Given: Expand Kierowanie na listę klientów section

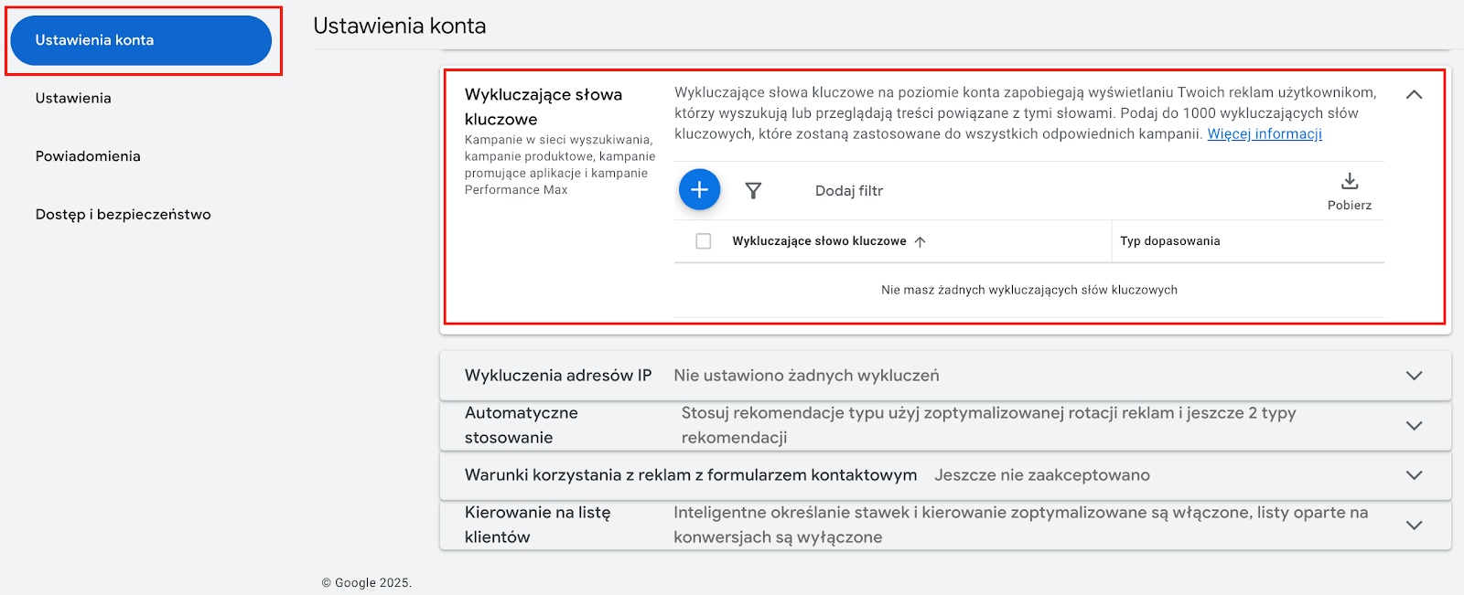Looking at the screenshot, I should click(x=1414, y=525).
